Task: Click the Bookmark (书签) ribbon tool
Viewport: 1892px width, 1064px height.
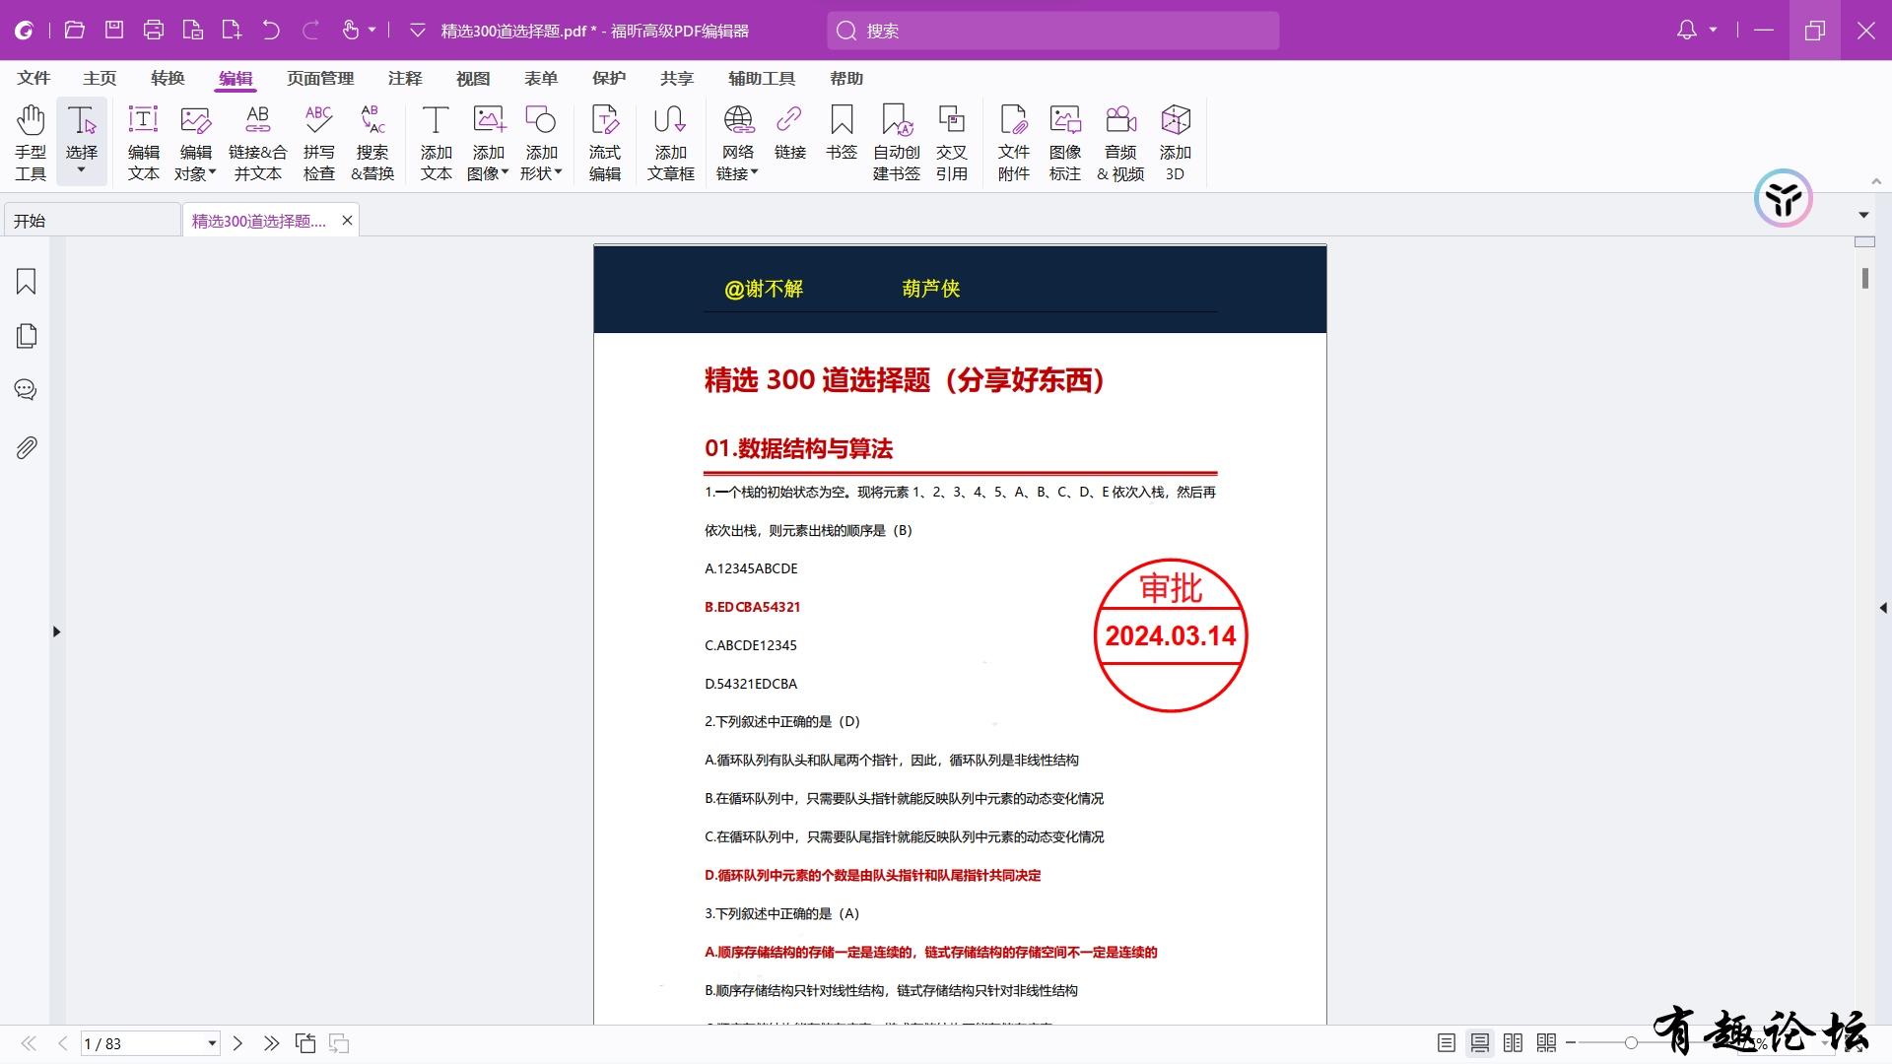Action: (842, 133)
